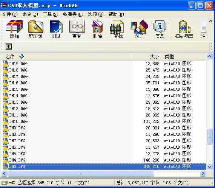Sort by Size (大小) column header
This screenshot has height=188, width=215.
pos(146,56)
